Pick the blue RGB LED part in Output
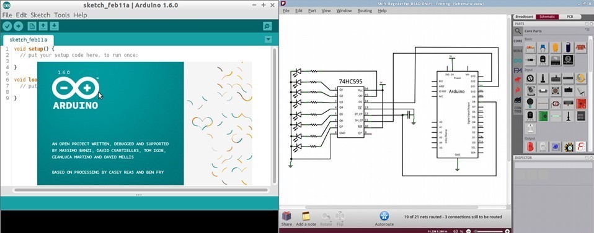Screen dimensions: 594x233 (x=556, y=147)
